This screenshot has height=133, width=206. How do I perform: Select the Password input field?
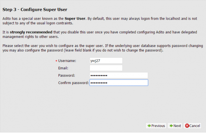click(119, 75)
